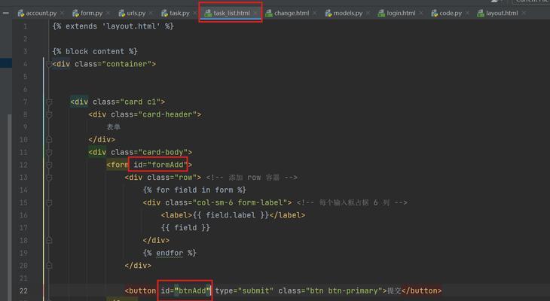This screenshot has height=301, width=550.
Task: Click the id="btnAdd" attribute
Action: point(185,290)
